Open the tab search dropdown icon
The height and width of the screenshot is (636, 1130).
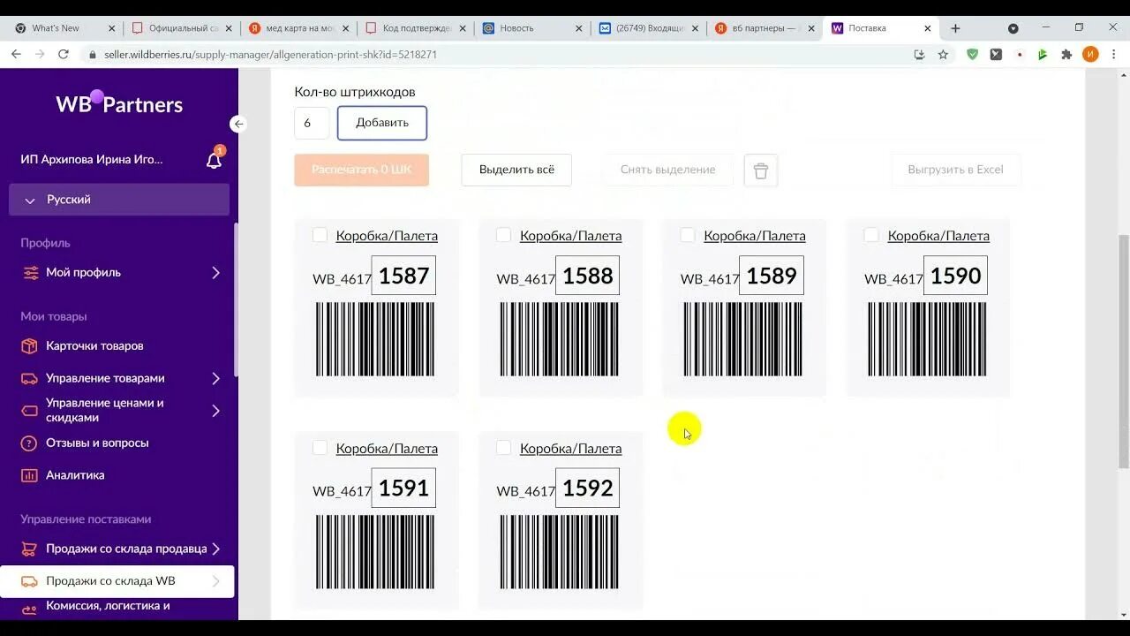(x=1013, y=28)
